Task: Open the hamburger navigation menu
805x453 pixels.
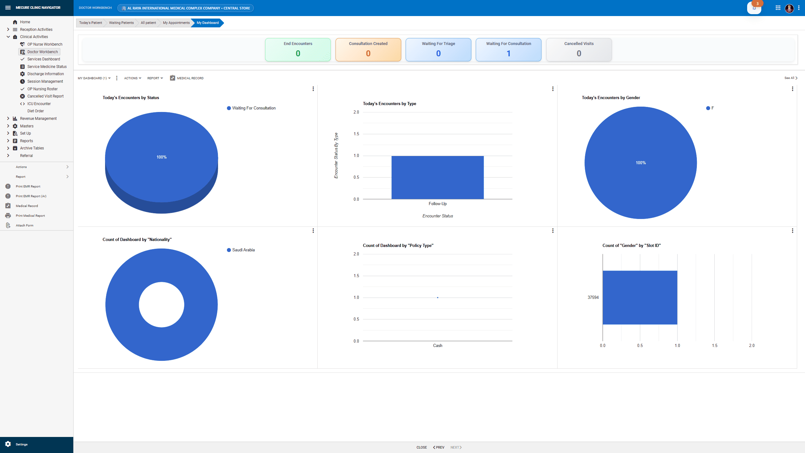Action: point(8,8)
